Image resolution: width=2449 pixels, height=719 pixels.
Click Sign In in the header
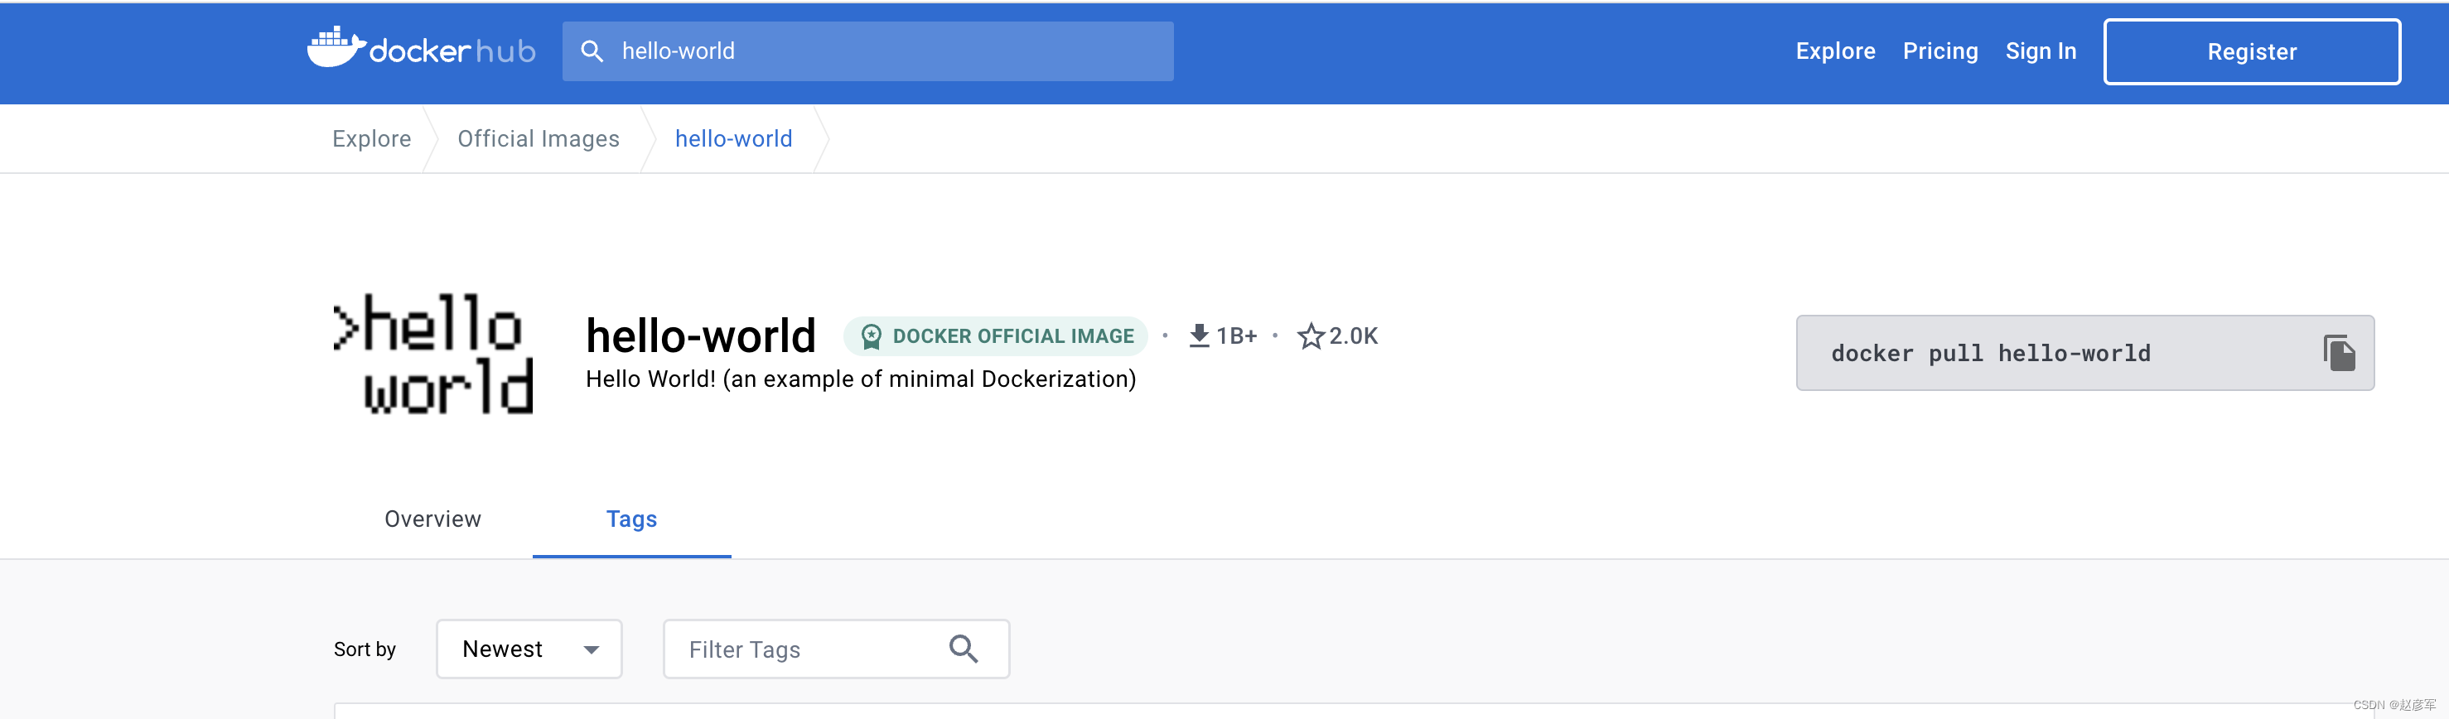2041,51
